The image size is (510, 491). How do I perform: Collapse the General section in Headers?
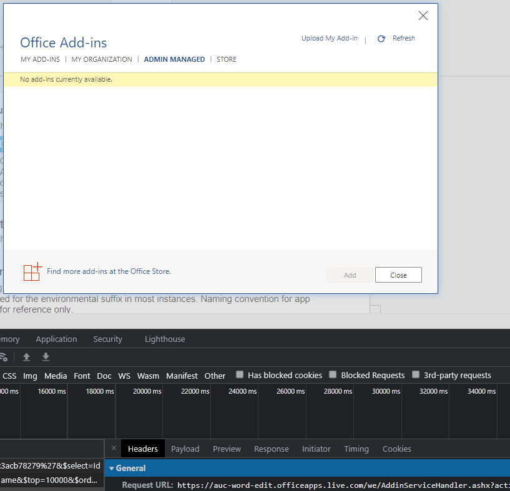coord(112,468)
